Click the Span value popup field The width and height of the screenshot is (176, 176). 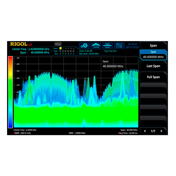[x=113, y=66]
